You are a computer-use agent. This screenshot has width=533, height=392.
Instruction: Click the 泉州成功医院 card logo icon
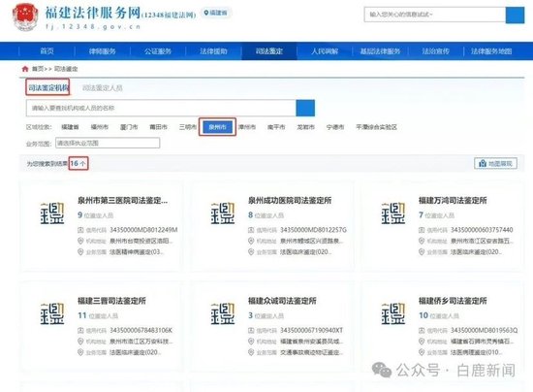pyautogui.click(x=223, y=213)
